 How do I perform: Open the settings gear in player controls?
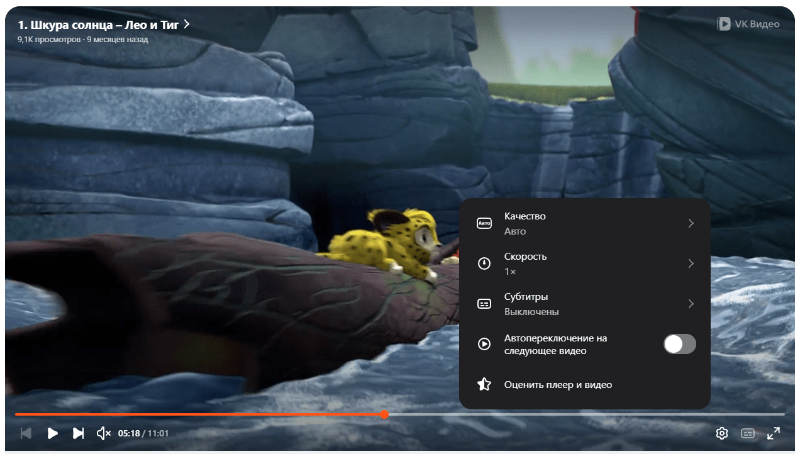click(x=721, y=433)
